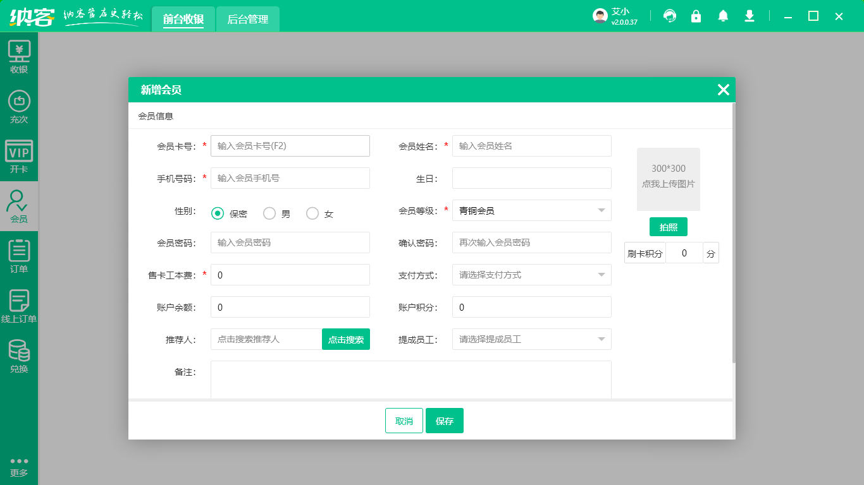
Task: Select the 保密 gender radio button
Action: [x=218, y=213]
